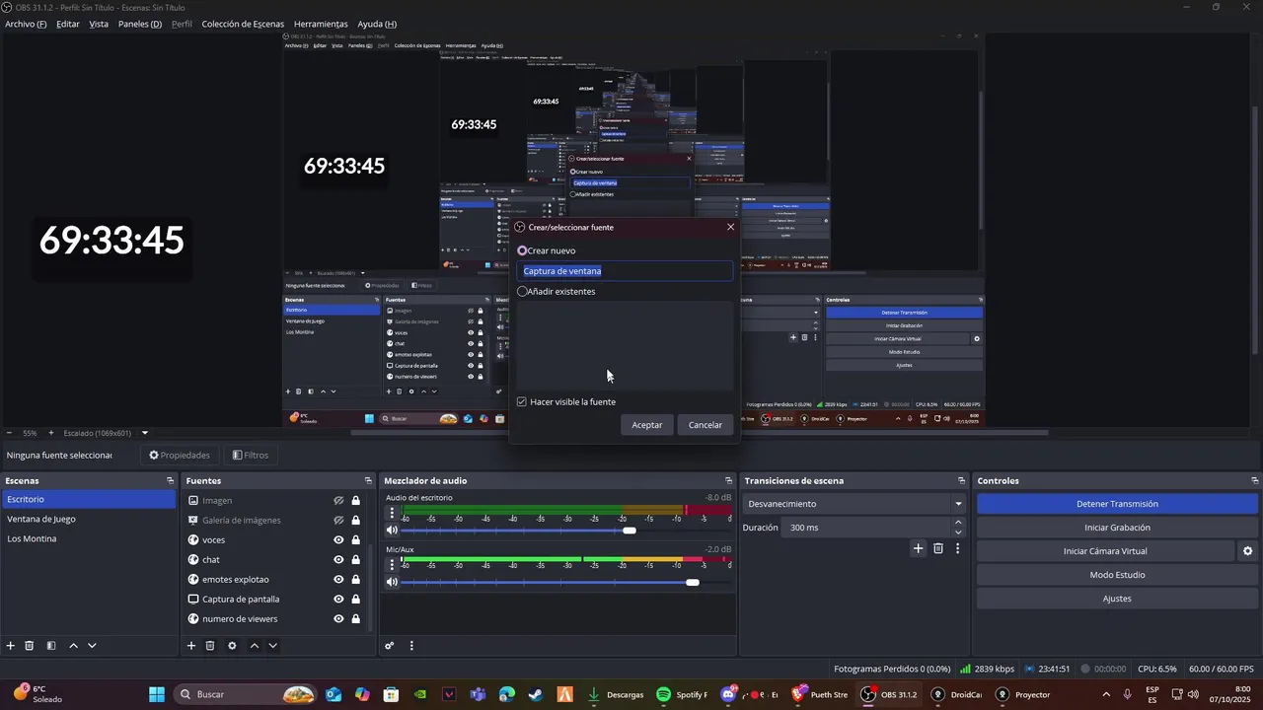Toggle visibility of Imagen source
The image size is (1263, 710).
pos(338,500)
